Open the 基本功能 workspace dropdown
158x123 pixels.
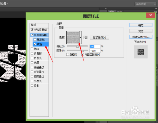pyautogui.click(x=145, y=4)
